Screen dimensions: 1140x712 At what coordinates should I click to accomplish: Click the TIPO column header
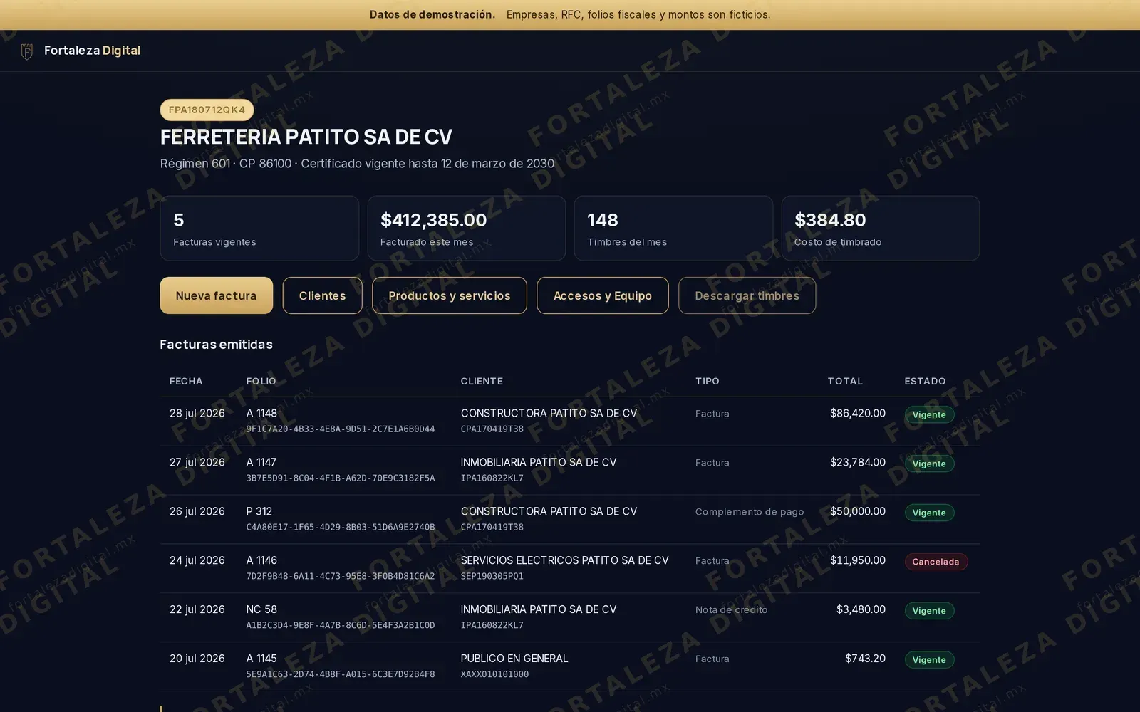[x=708, y=381]
